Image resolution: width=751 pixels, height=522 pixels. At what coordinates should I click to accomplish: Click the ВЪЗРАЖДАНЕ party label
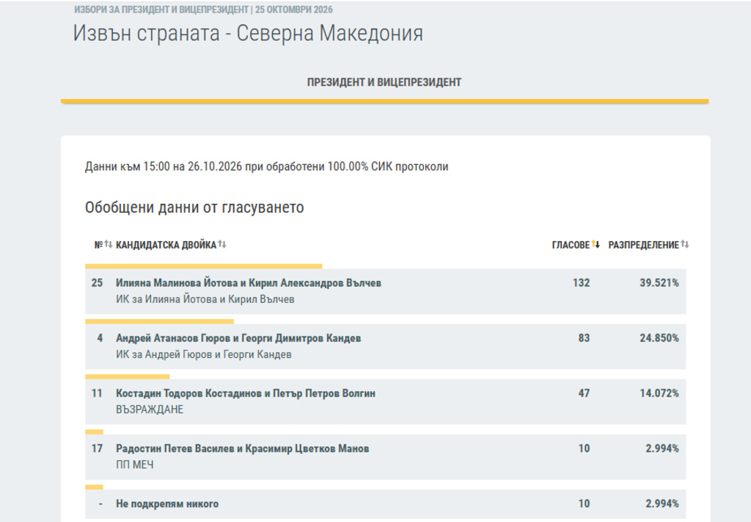tap(150, 409)
